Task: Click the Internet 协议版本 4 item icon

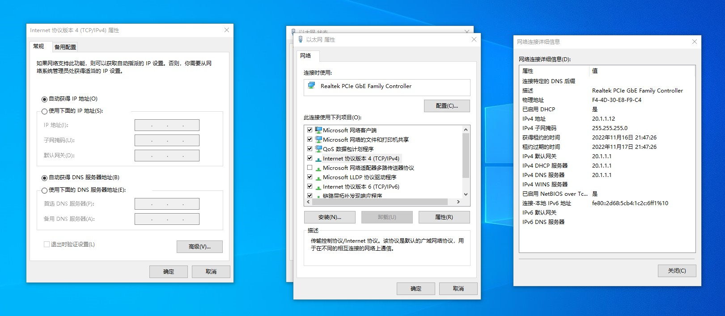Action: (318, 159)
